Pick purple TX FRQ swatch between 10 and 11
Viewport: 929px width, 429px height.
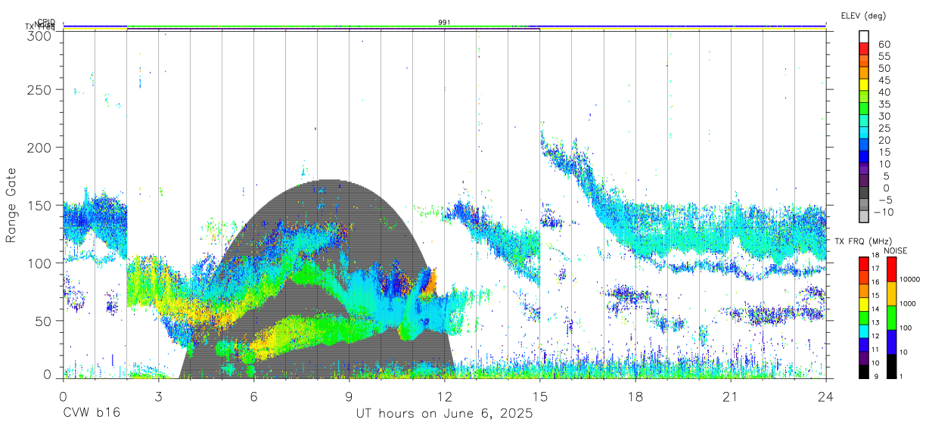(x=864, y=358)
